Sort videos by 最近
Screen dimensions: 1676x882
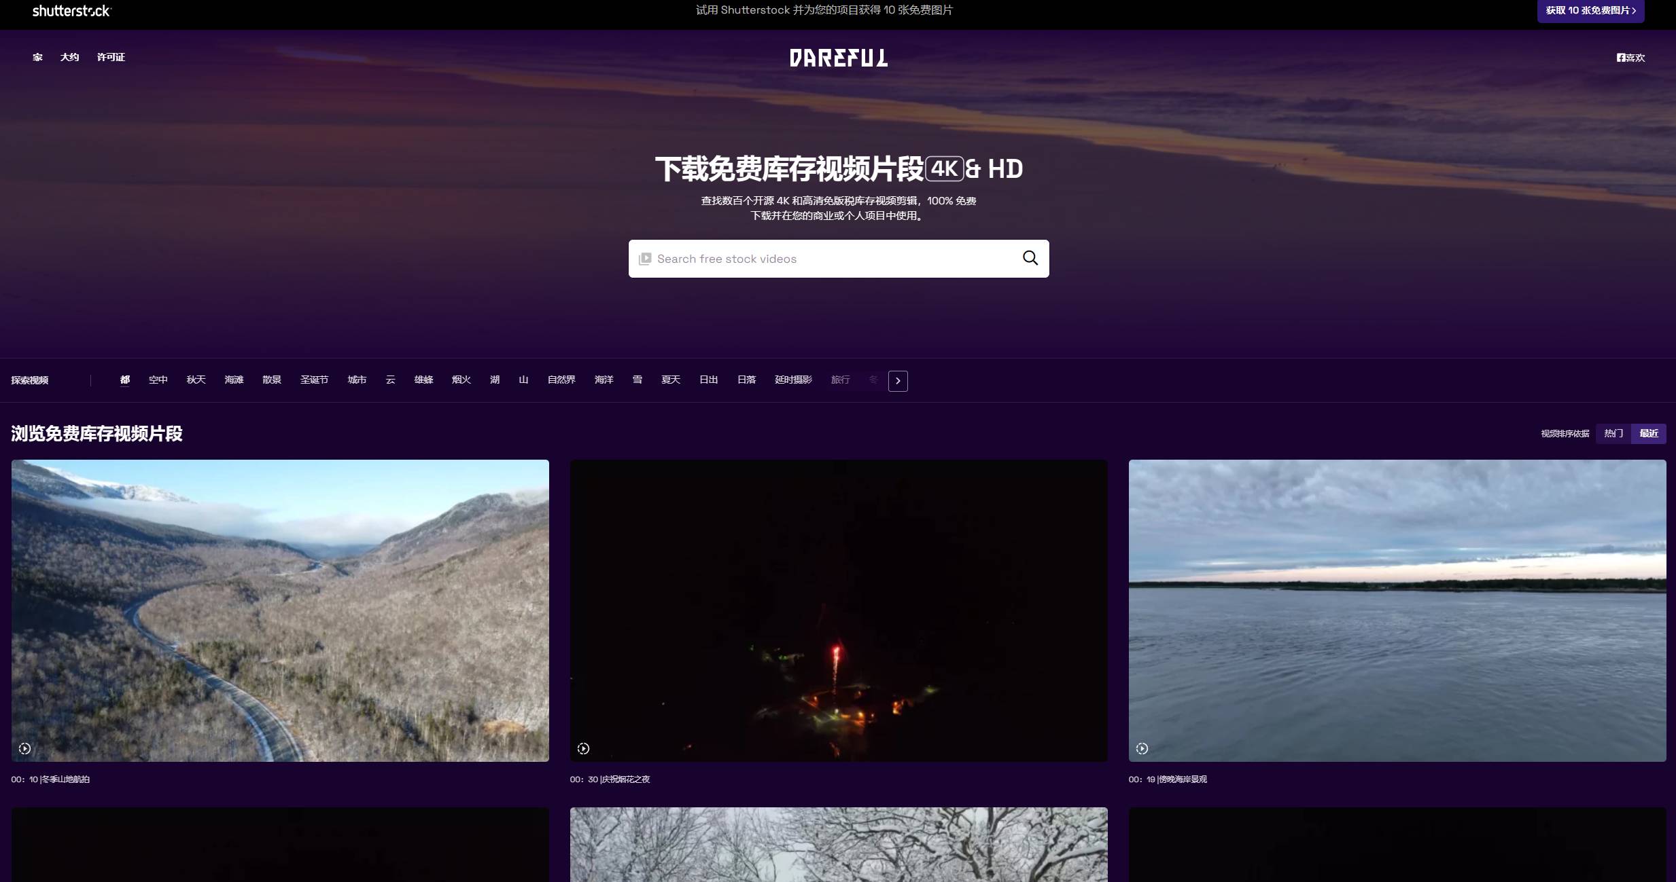(x=1649, y=433)
